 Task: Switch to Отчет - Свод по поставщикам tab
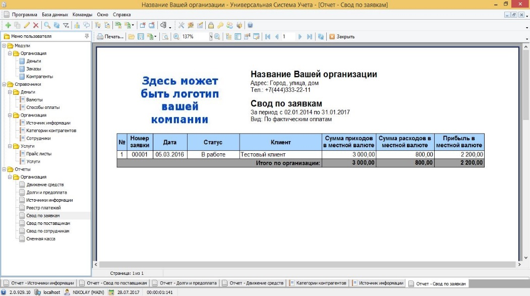(113, 283)
